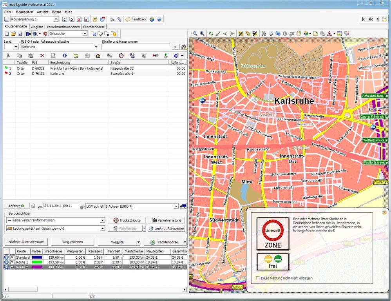This screenshot has height=301, width=391.
Task: Select Frankfurt am Main station row
Action: tap(95, 68)
